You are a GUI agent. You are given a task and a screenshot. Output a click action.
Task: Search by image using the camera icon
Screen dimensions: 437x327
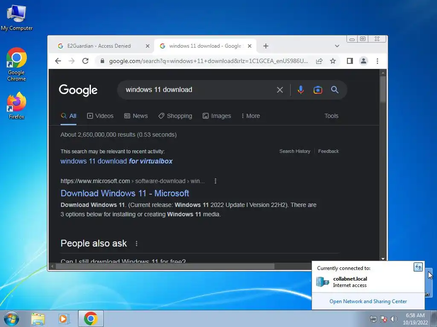(318, 90)
